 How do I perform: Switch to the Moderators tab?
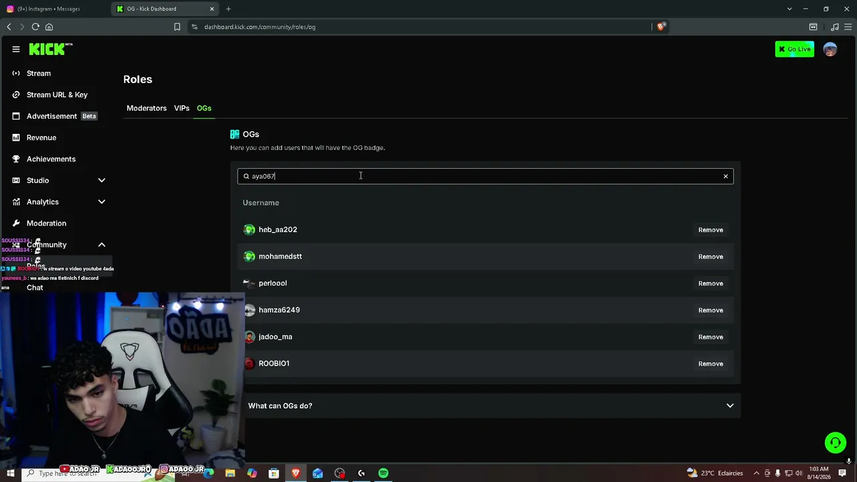coord(147,108)
